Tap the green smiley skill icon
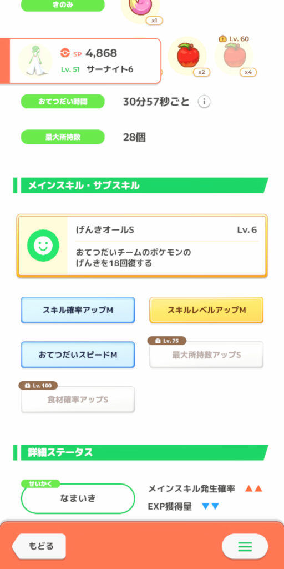 coord(43,246)
